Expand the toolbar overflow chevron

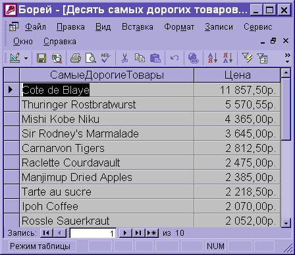287,58
